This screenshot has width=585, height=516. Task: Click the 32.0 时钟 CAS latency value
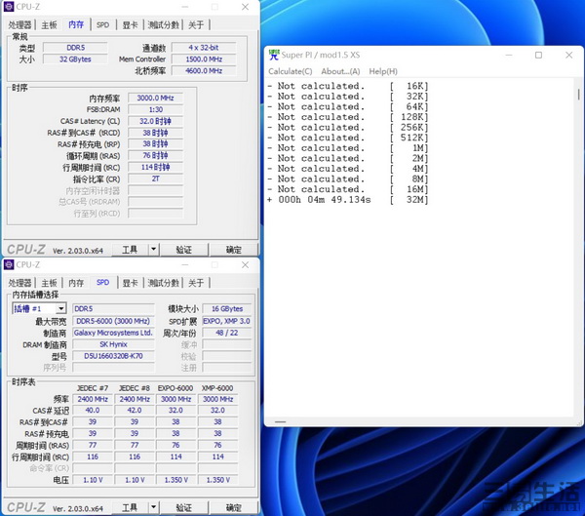point(155,121)
